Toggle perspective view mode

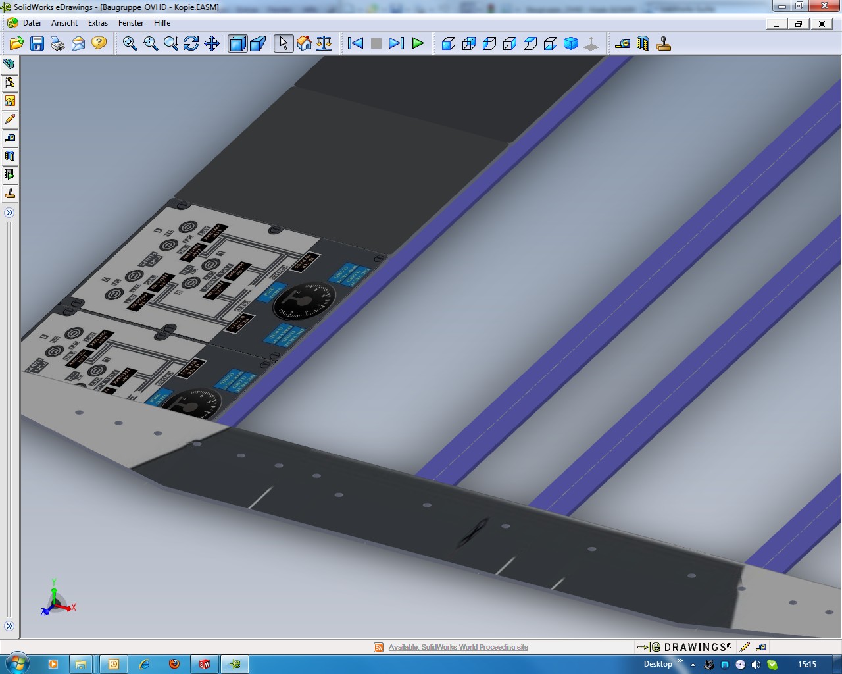[258, 43]
